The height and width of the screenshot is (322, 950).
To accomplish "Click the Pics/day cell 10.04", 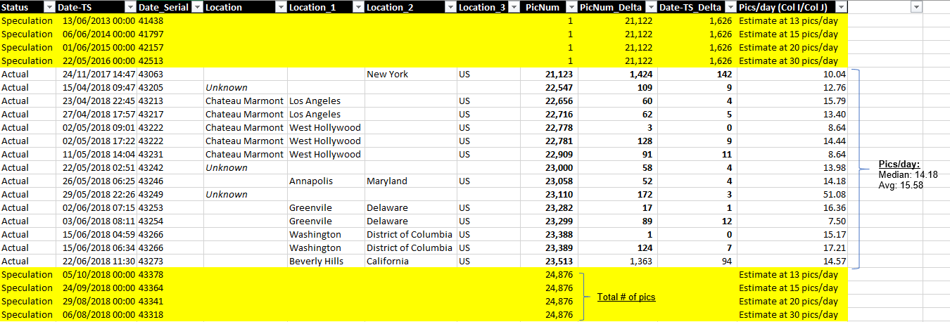I will tap(793, 74).
